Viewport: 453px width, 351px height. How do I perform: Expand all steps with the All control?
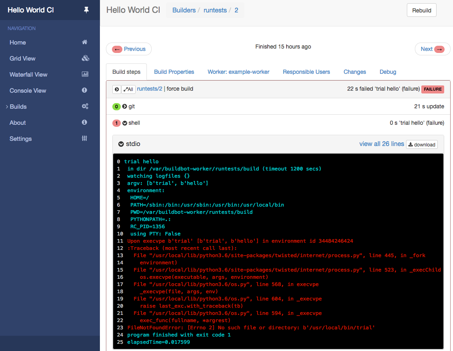coord(128,89)
